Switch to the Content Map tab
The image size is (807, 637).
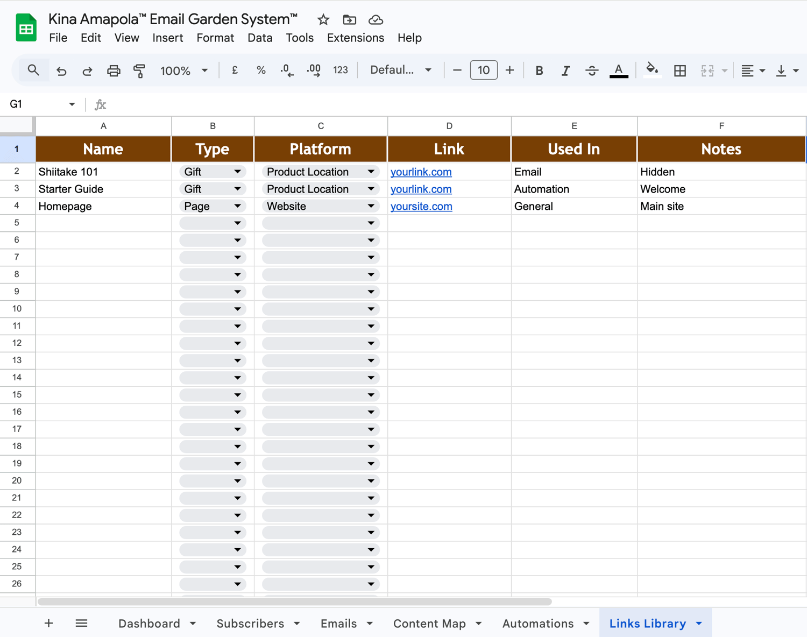pyautogui.click(x=429, y=624)
